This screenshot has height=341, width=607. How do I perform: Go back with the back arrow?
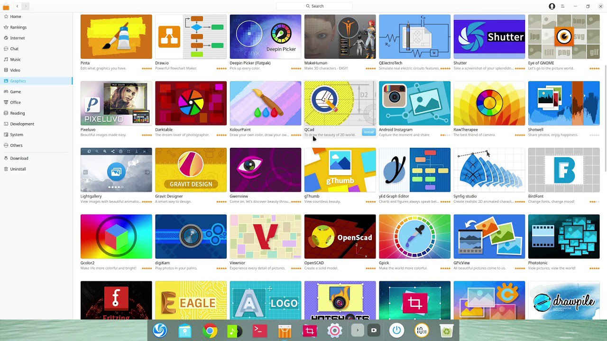click(x=18, y=6)
